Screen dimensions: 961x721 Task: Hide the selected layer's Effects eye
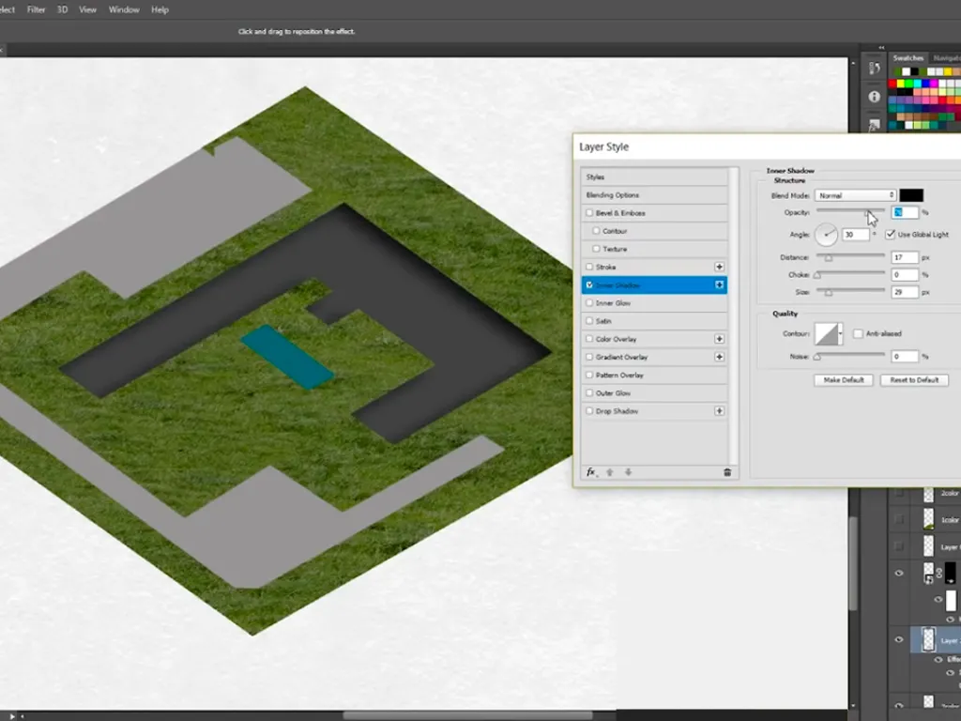coord(938,660)
